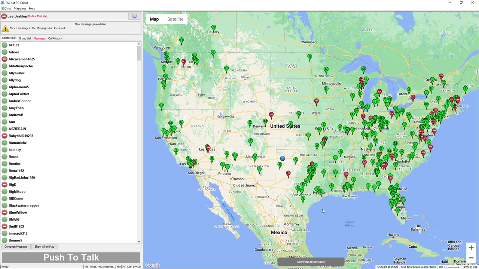
Task: Click the green status icon for Ann
Action: pyautogui.click(x=4, y=122)
